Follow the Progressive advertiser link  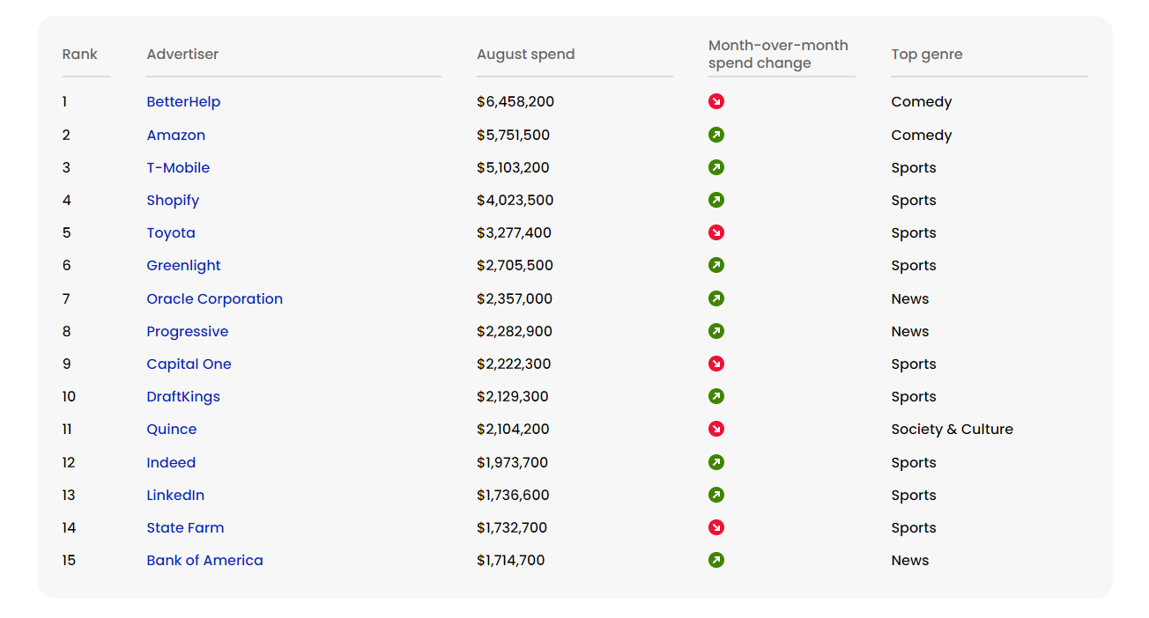[x=188, y=332]
